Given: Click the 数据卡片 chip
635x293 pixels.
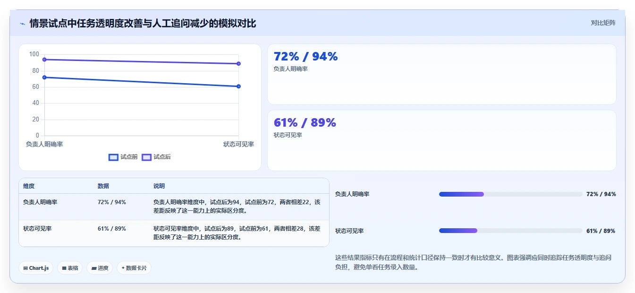Looking at the screenshot, I should [134, 268].
